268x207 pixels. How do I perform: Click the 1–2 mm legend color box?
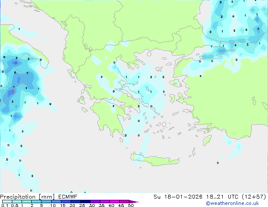click(x=27, y=202)
